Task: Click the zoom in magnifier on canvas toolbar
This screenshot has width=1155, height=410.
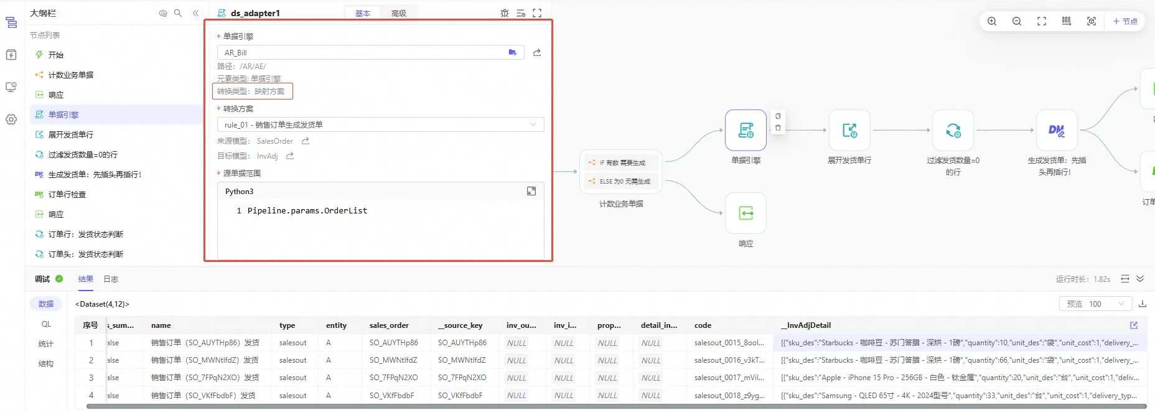Action: [992, 21]
